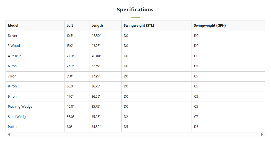Viewport: 271px width, 141px height.
Task: Click the Length column header
Action: click(x=105, y=26)
